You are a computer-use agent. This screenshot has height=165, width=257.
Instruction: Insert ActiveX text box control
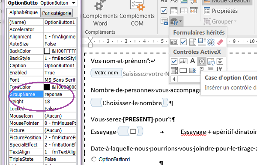point(183,61)
